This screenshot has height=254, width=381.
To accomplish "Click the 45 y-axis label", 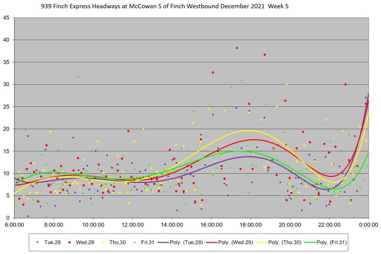I will (7, 17).
